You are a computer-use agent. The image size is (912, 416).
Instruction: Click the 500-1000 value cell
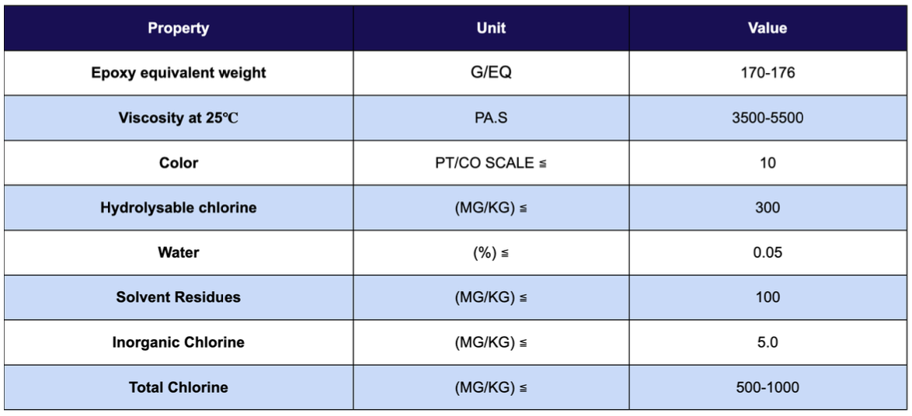click(768, 387)
